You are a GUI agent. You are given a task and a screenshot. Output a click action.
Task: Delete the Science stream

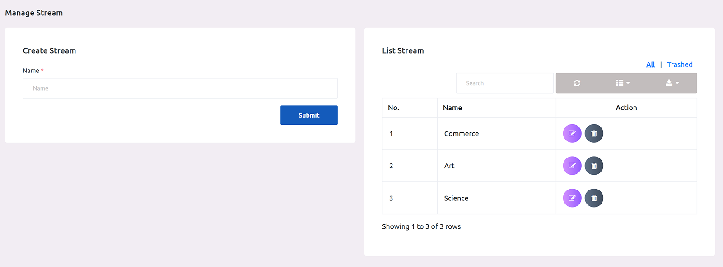point(594,198)
